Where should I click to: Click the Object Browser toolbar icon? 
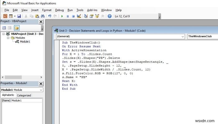pyautogui.click(x=97, y=16)
